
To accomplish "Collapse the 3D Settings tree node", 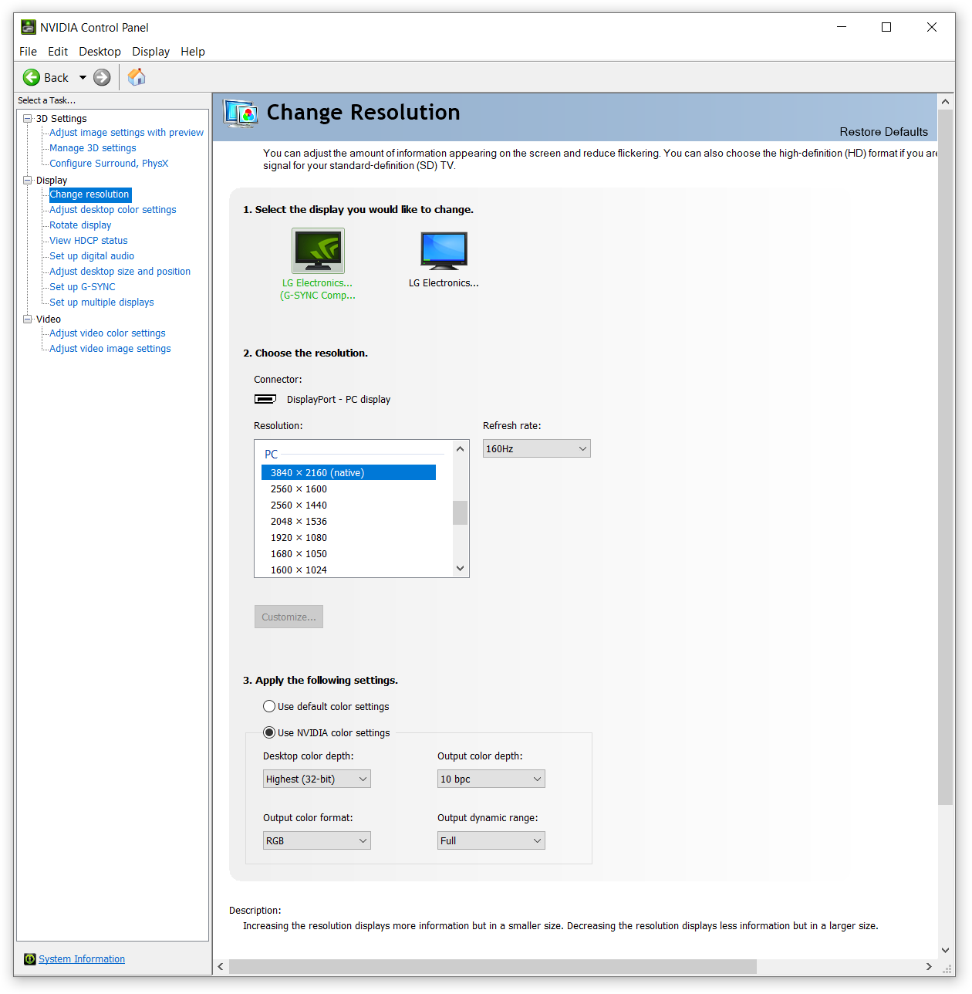I will coord(28,118).
